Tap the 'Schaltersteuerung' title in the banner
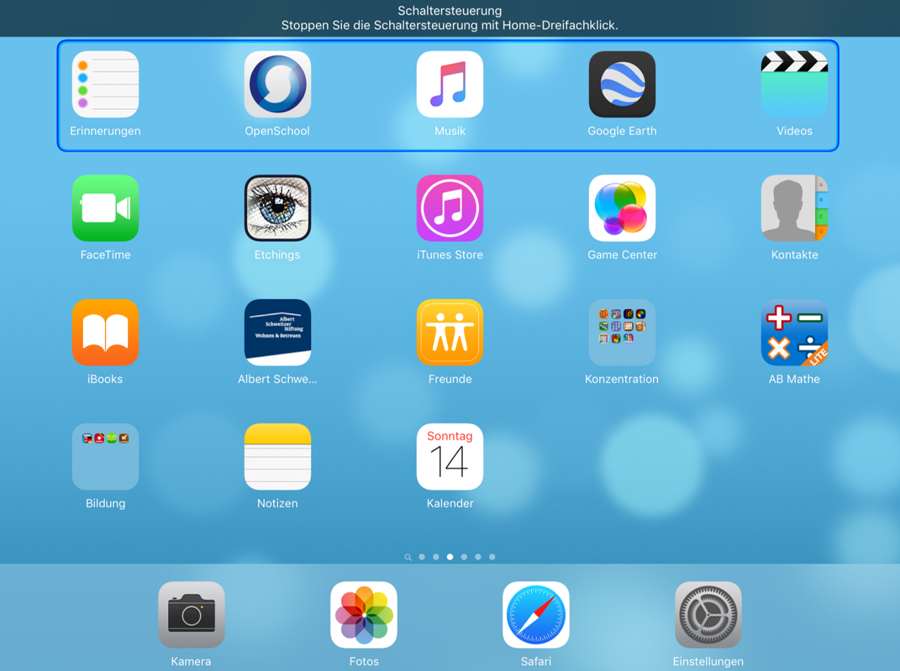 pos(450,11)
